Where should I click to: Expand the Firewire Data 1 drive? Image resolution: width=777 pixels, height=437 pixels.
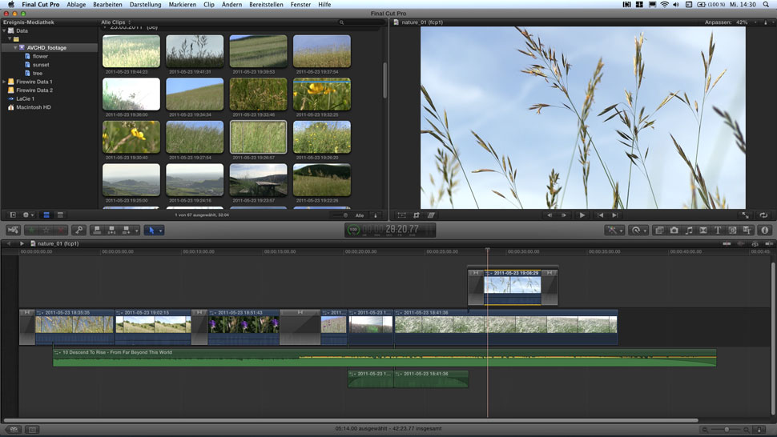coord(5,82)
